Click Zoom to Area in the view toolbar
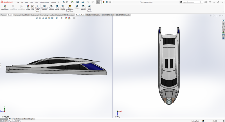The height and width of the screenshot is (122, 225). 40,18
